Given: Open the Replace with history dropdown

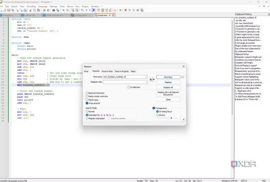Looking at the screenshot, I should tap(146, 82).
